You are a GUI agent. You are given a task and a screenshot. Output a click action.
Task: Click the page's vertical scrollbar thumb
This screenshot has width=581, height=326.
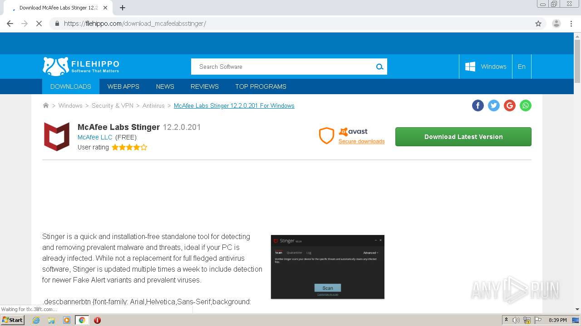pyautogui.click(x=577, y=61)
